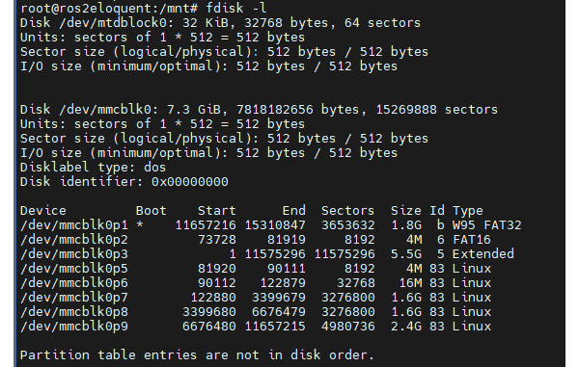Click the Boot column header
Screen dimensions: 579x367
click(152, 210)
